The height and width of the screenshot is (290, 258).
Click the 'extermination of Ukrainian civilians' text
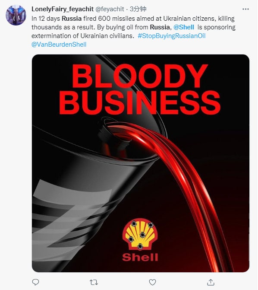tap(83, 36)
